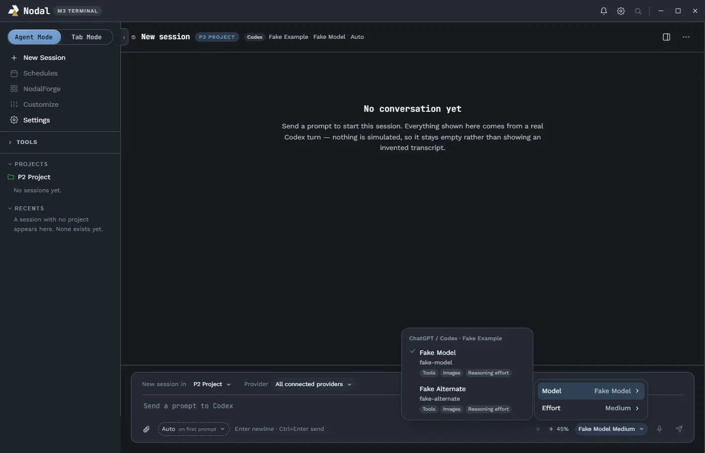Screen dimensions: 705x453
Task: Click the P2 PROJECT badge
Action: click(x=217, y=37)
